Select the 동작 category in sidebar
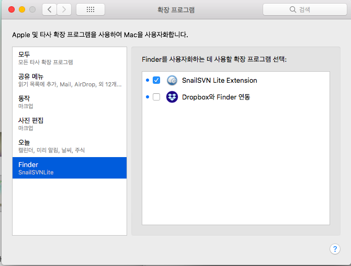Viewport: 351px width, 266px height. 70,102
